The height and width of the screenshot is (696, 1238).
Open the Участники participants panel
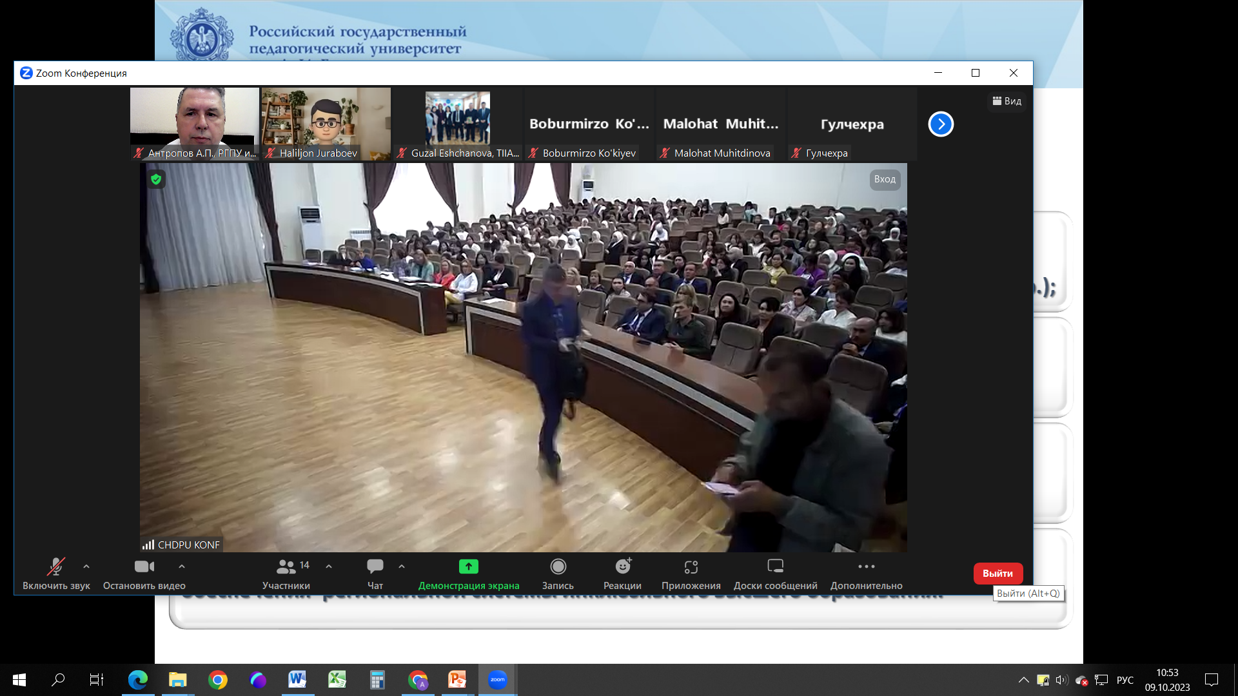(x=286, y=574)
